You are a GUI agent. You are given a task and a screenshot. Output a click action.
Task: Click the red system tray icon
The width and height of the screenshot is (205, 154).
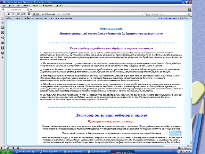point(184,152)
